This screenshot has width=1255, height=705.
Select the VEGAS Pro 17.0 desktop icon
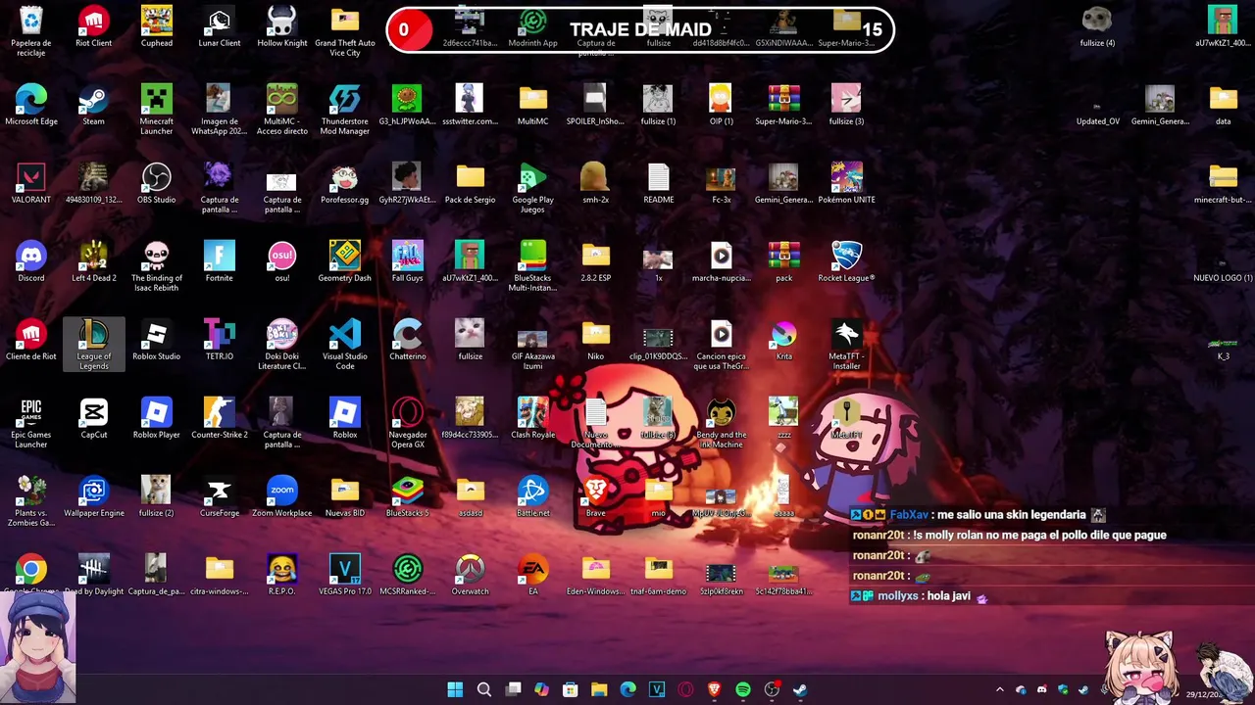click(x=345, y=575)
